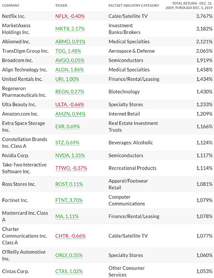Image resolution: width=214 pixels, height=278 pixels.
Task: Select the TDG ticker link
Action: (x=68, y=51)
